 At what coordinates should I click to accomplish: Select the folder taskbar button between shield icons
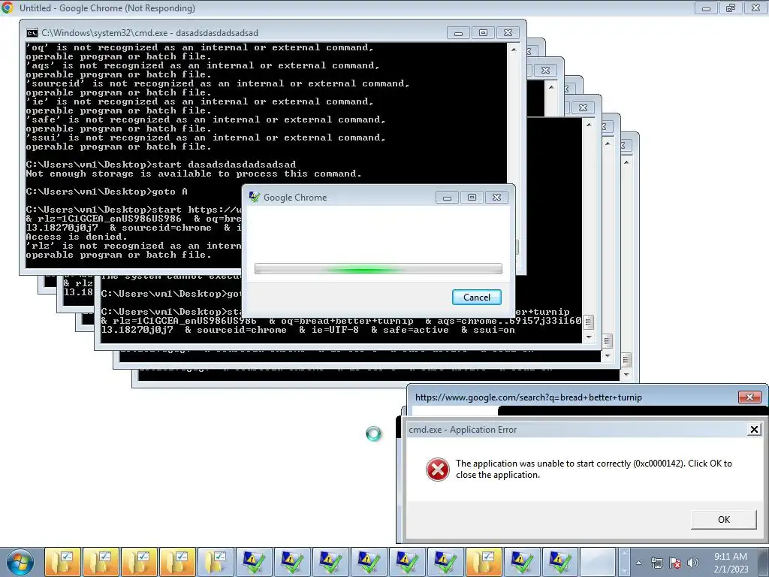[484, 562]
